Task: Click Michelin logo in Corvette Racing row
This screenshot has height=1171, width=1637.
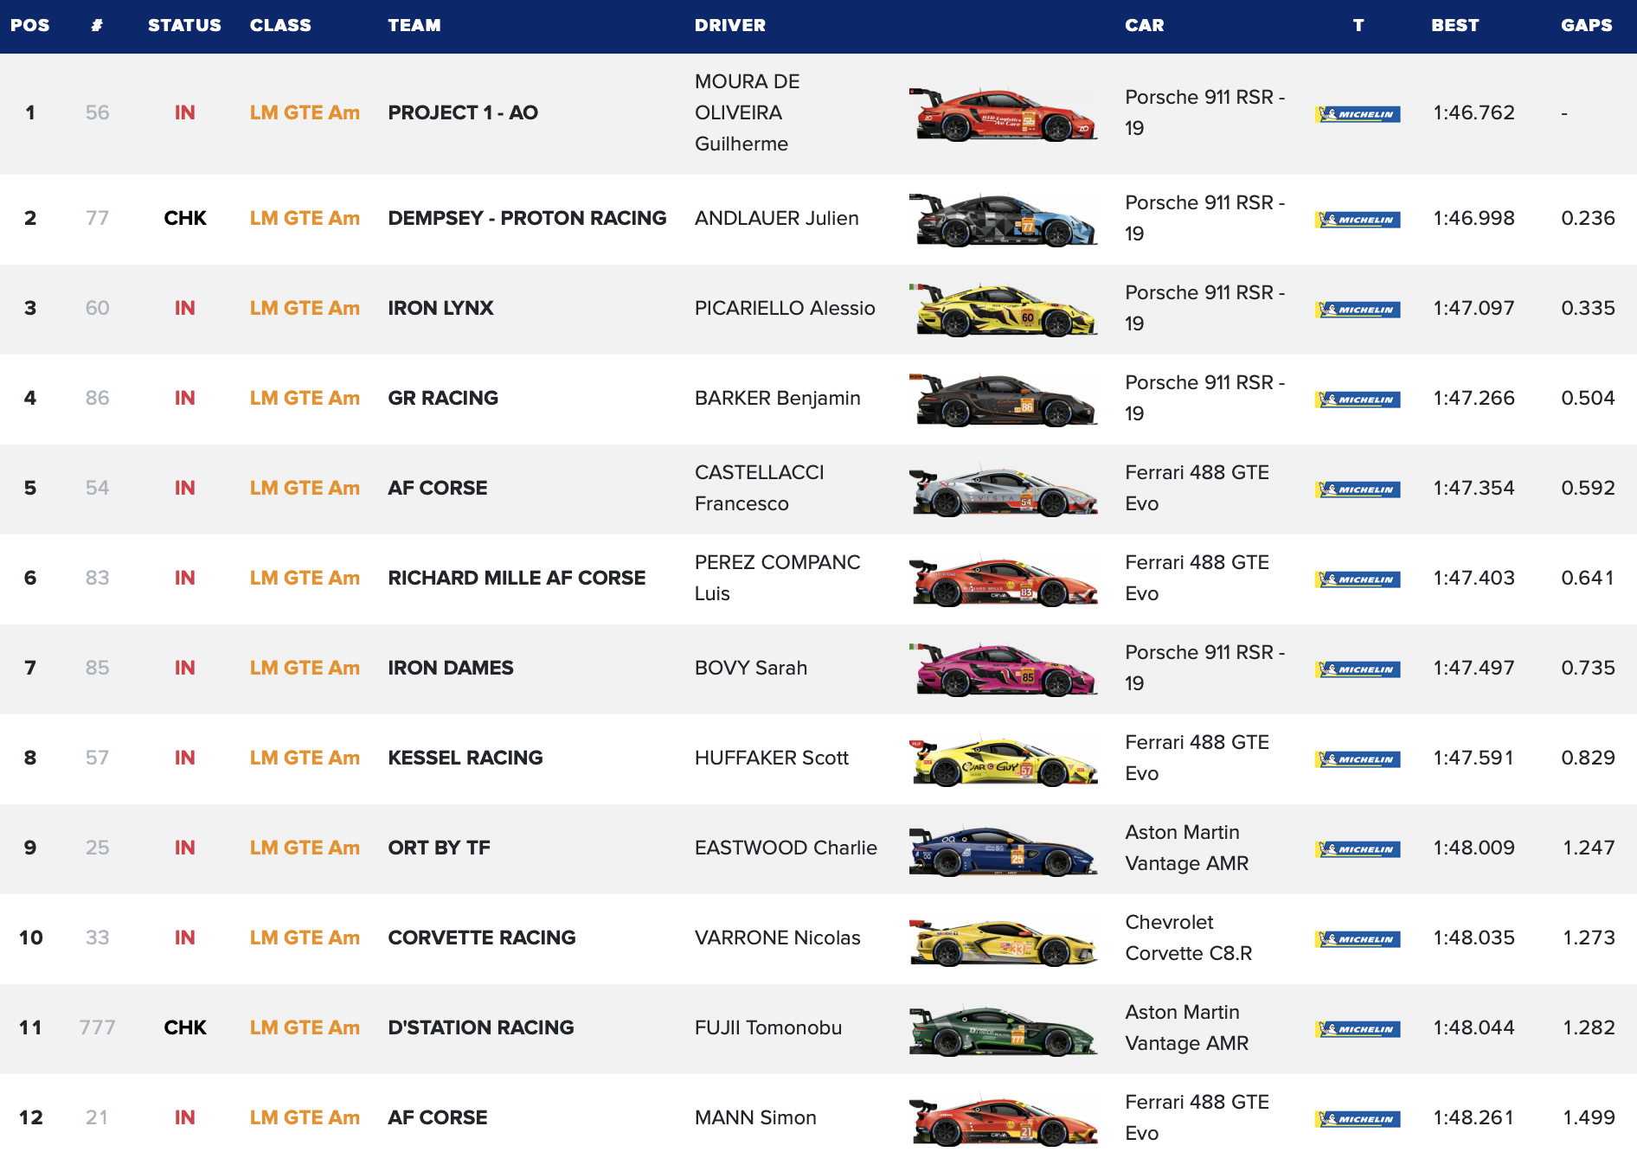Action: tap(1358, 939)
